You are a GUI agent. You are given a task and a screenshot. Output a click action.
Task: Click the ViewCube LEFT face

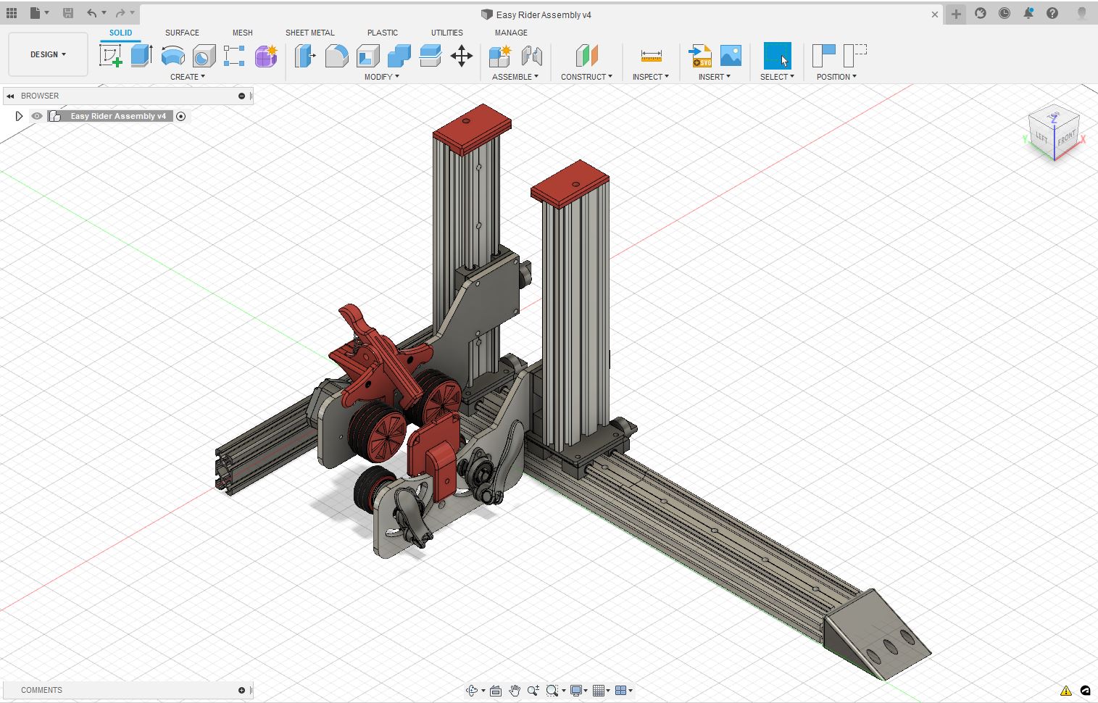(1041, 136)
